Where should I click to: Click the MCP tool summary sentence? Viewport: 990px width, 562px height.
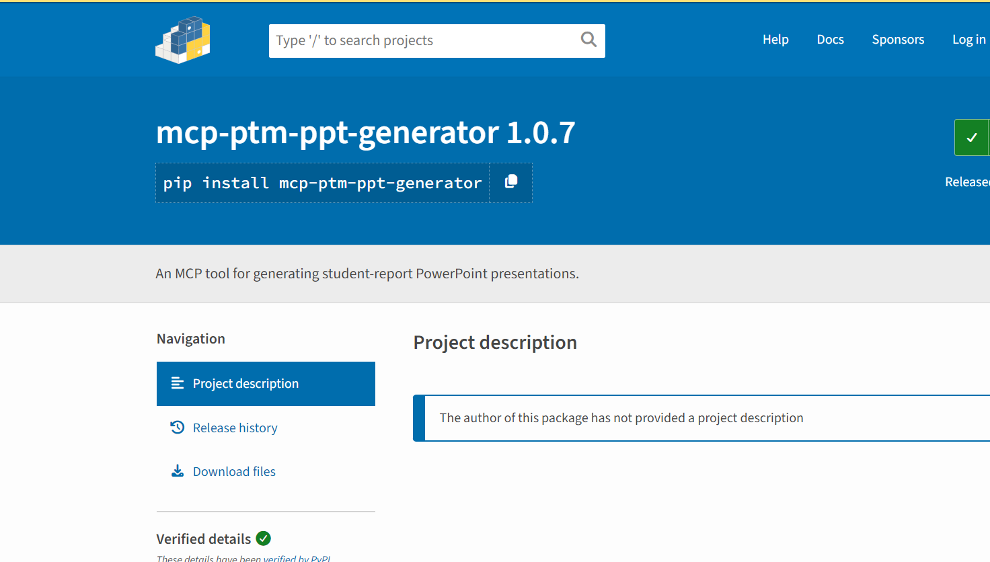click(x=367, y=274)
